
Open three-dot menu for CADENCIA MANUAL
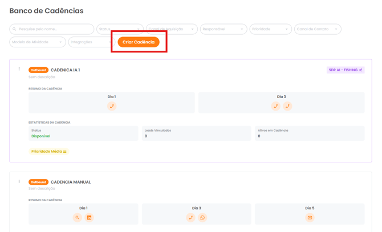point(19,182)
